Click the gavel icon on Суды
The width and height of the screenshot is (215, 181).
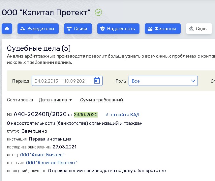pos(191,29)
